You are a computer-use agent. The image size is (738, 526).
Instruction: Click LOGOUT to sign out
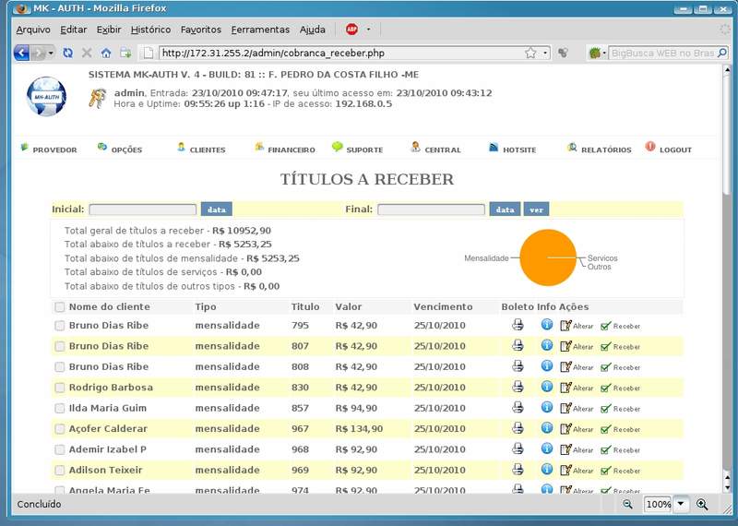[669, 149]
